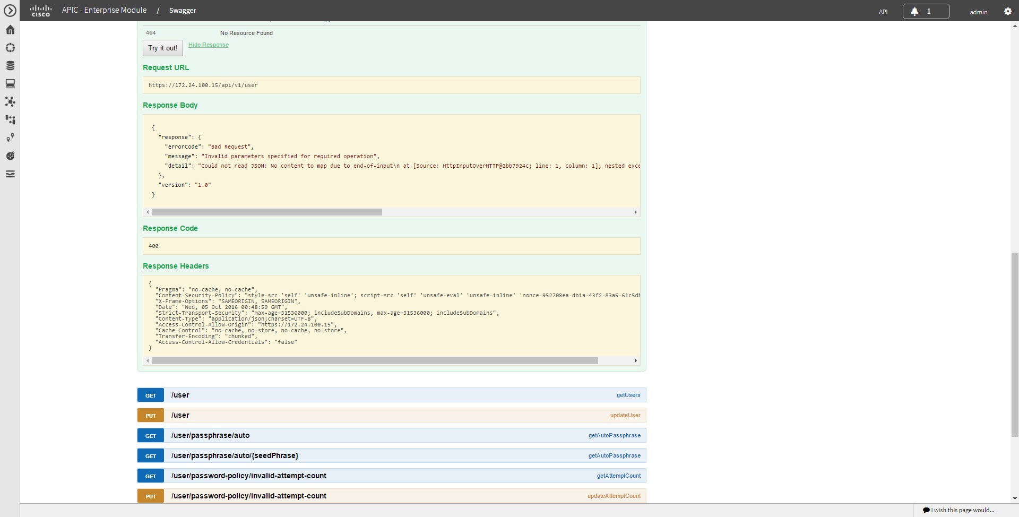Viewport: 1019px width, 517px height.
Task: Expand the GET /user endpoint row
Action: (x=391, y=395)
